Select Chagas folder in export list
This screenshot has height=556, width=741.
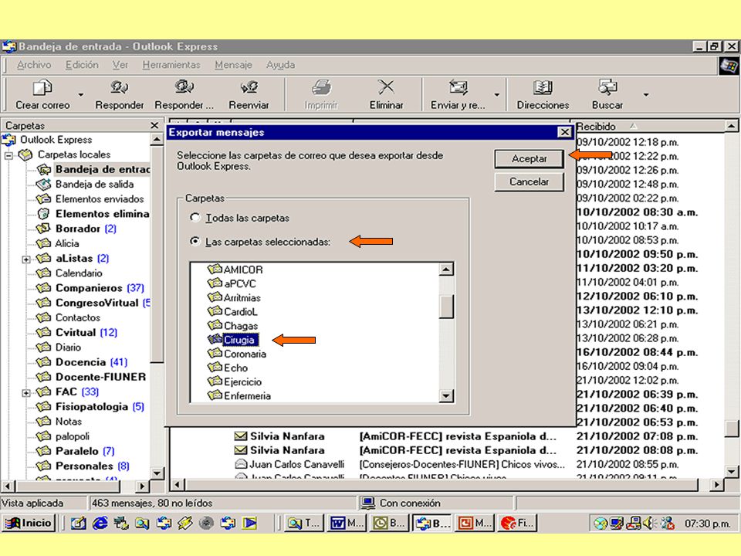point(241,326)
